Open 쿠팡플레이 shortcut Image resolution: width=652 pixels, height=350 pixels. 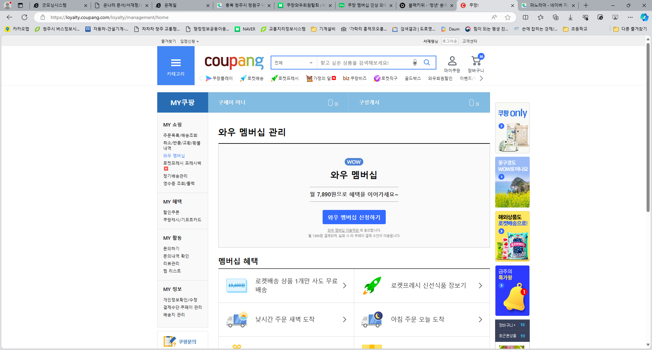[219, 78]
